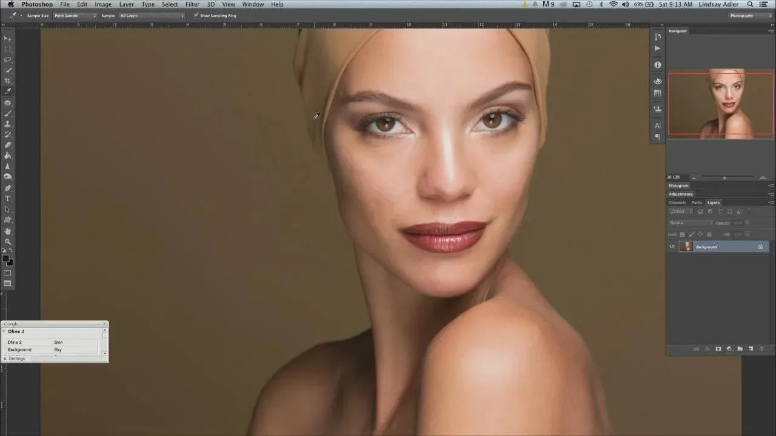776x436 pixels.
Task: Open the Sample All Layers dropdown
Action: [151, 15]
